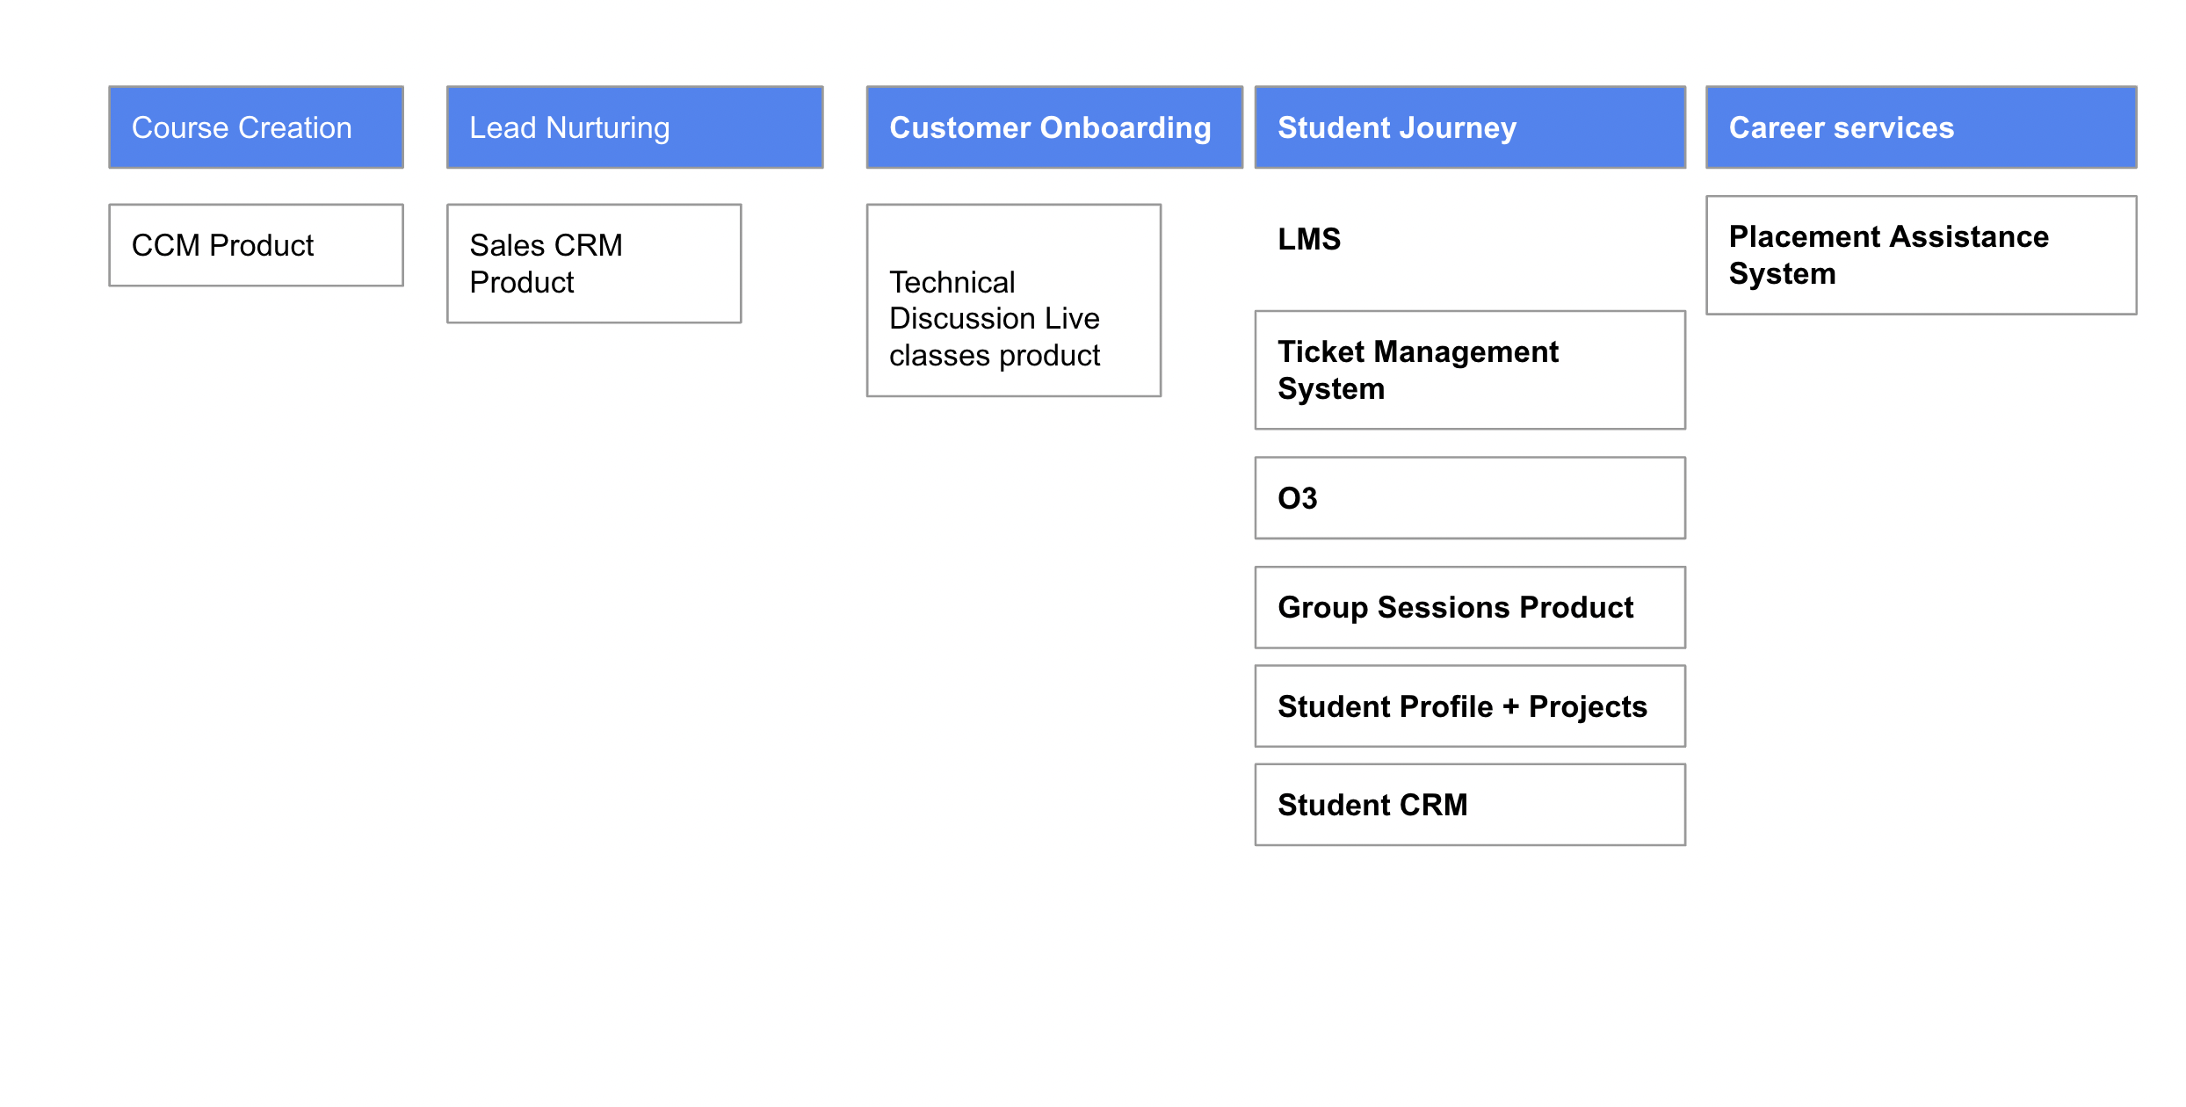Select the Student Journey header box

point(1470,127)
